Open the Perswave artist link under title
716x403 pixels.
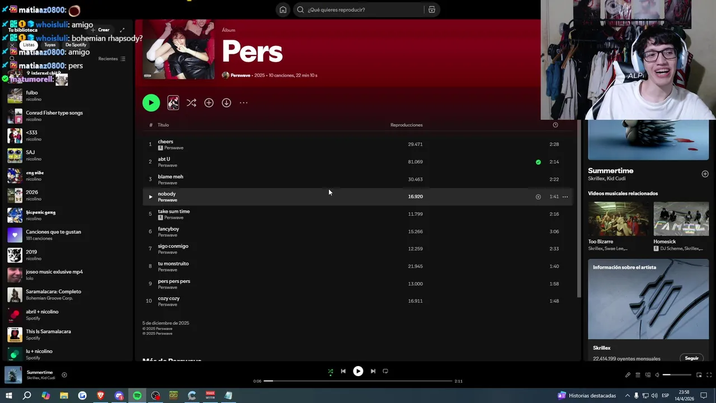[240, 75]
